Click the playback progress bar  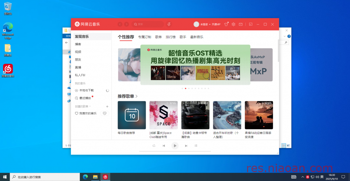coord(175,151)
